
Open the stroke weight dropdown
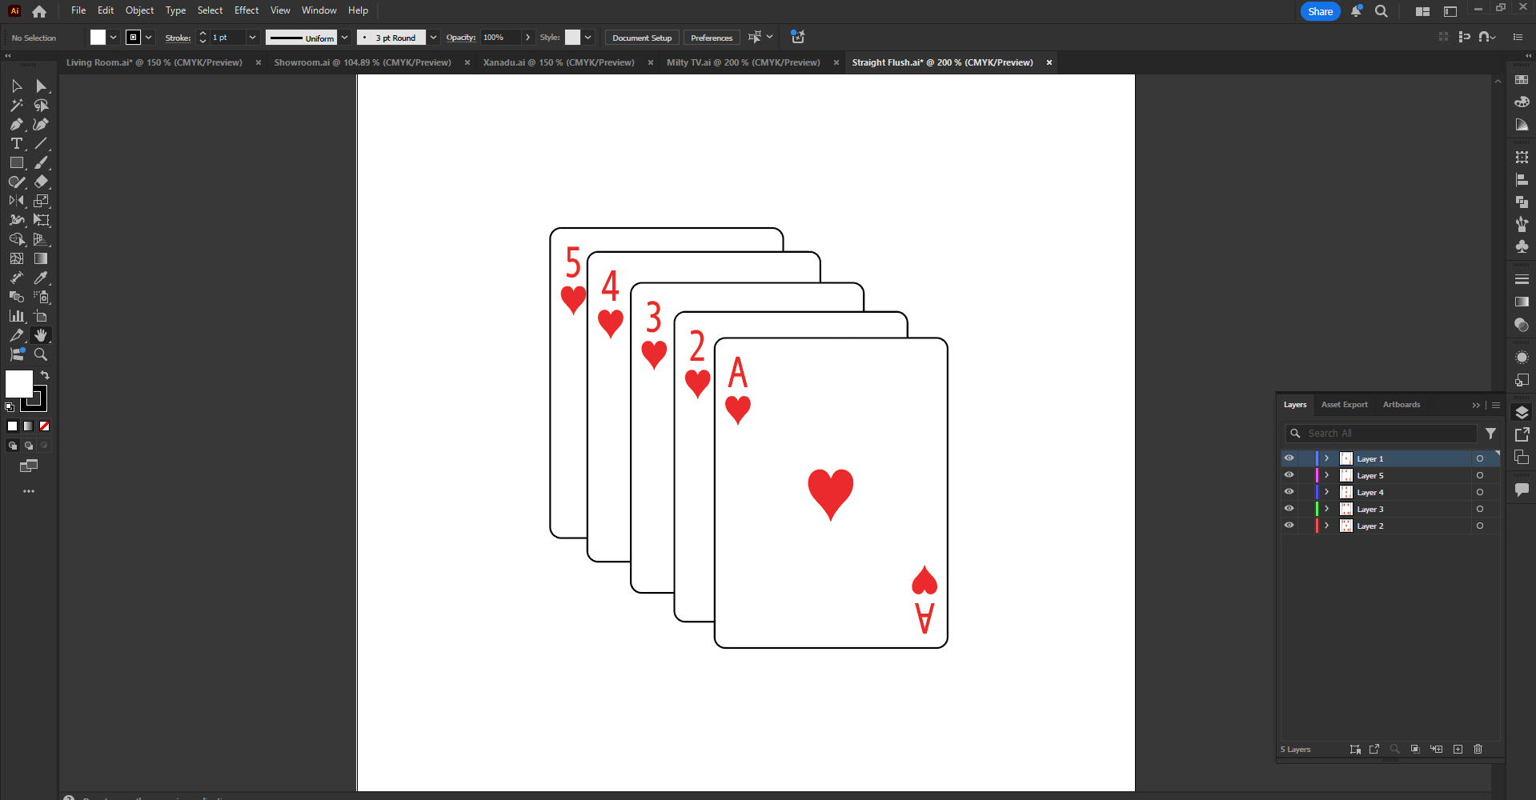253,37
